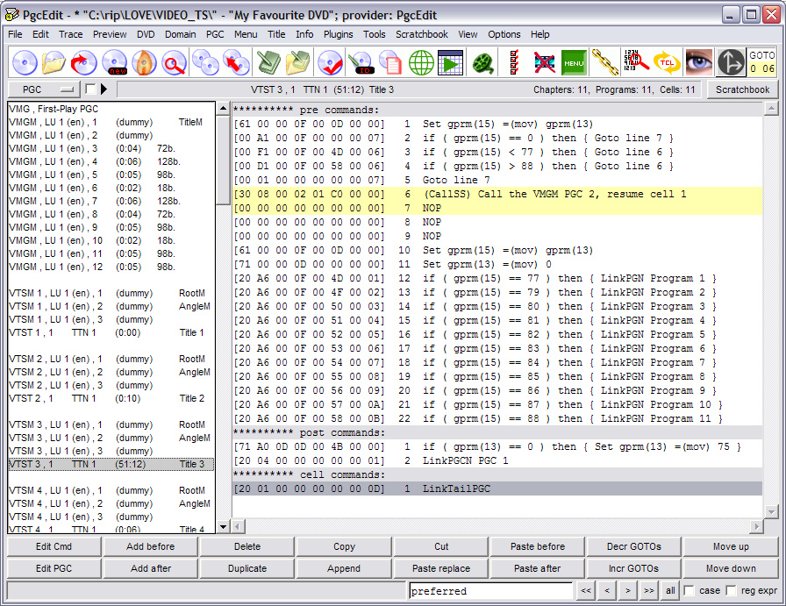Click the Decr GOTOs button
Screen dimensions: 786x606
point(634,546)
